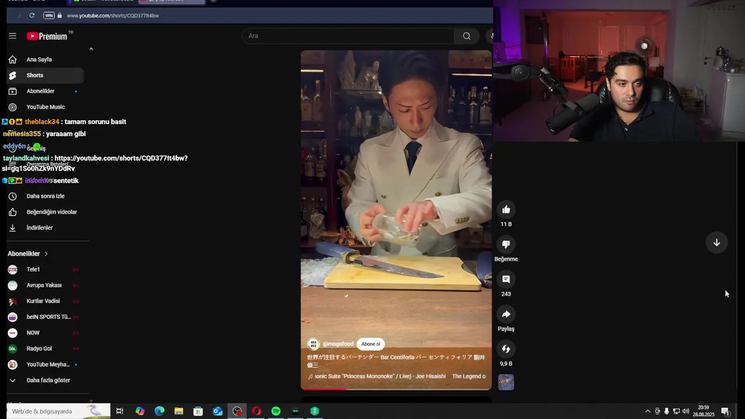745x419 pixels.
Task: Click the VPN badge in address bar
Action: click(x=49, y=16)
